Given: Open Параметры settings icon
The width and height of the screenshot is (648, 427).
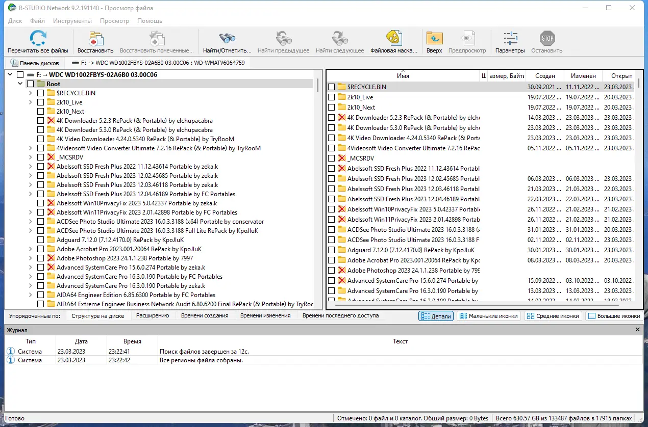Looking at the screenshot, I should [510, 39].
